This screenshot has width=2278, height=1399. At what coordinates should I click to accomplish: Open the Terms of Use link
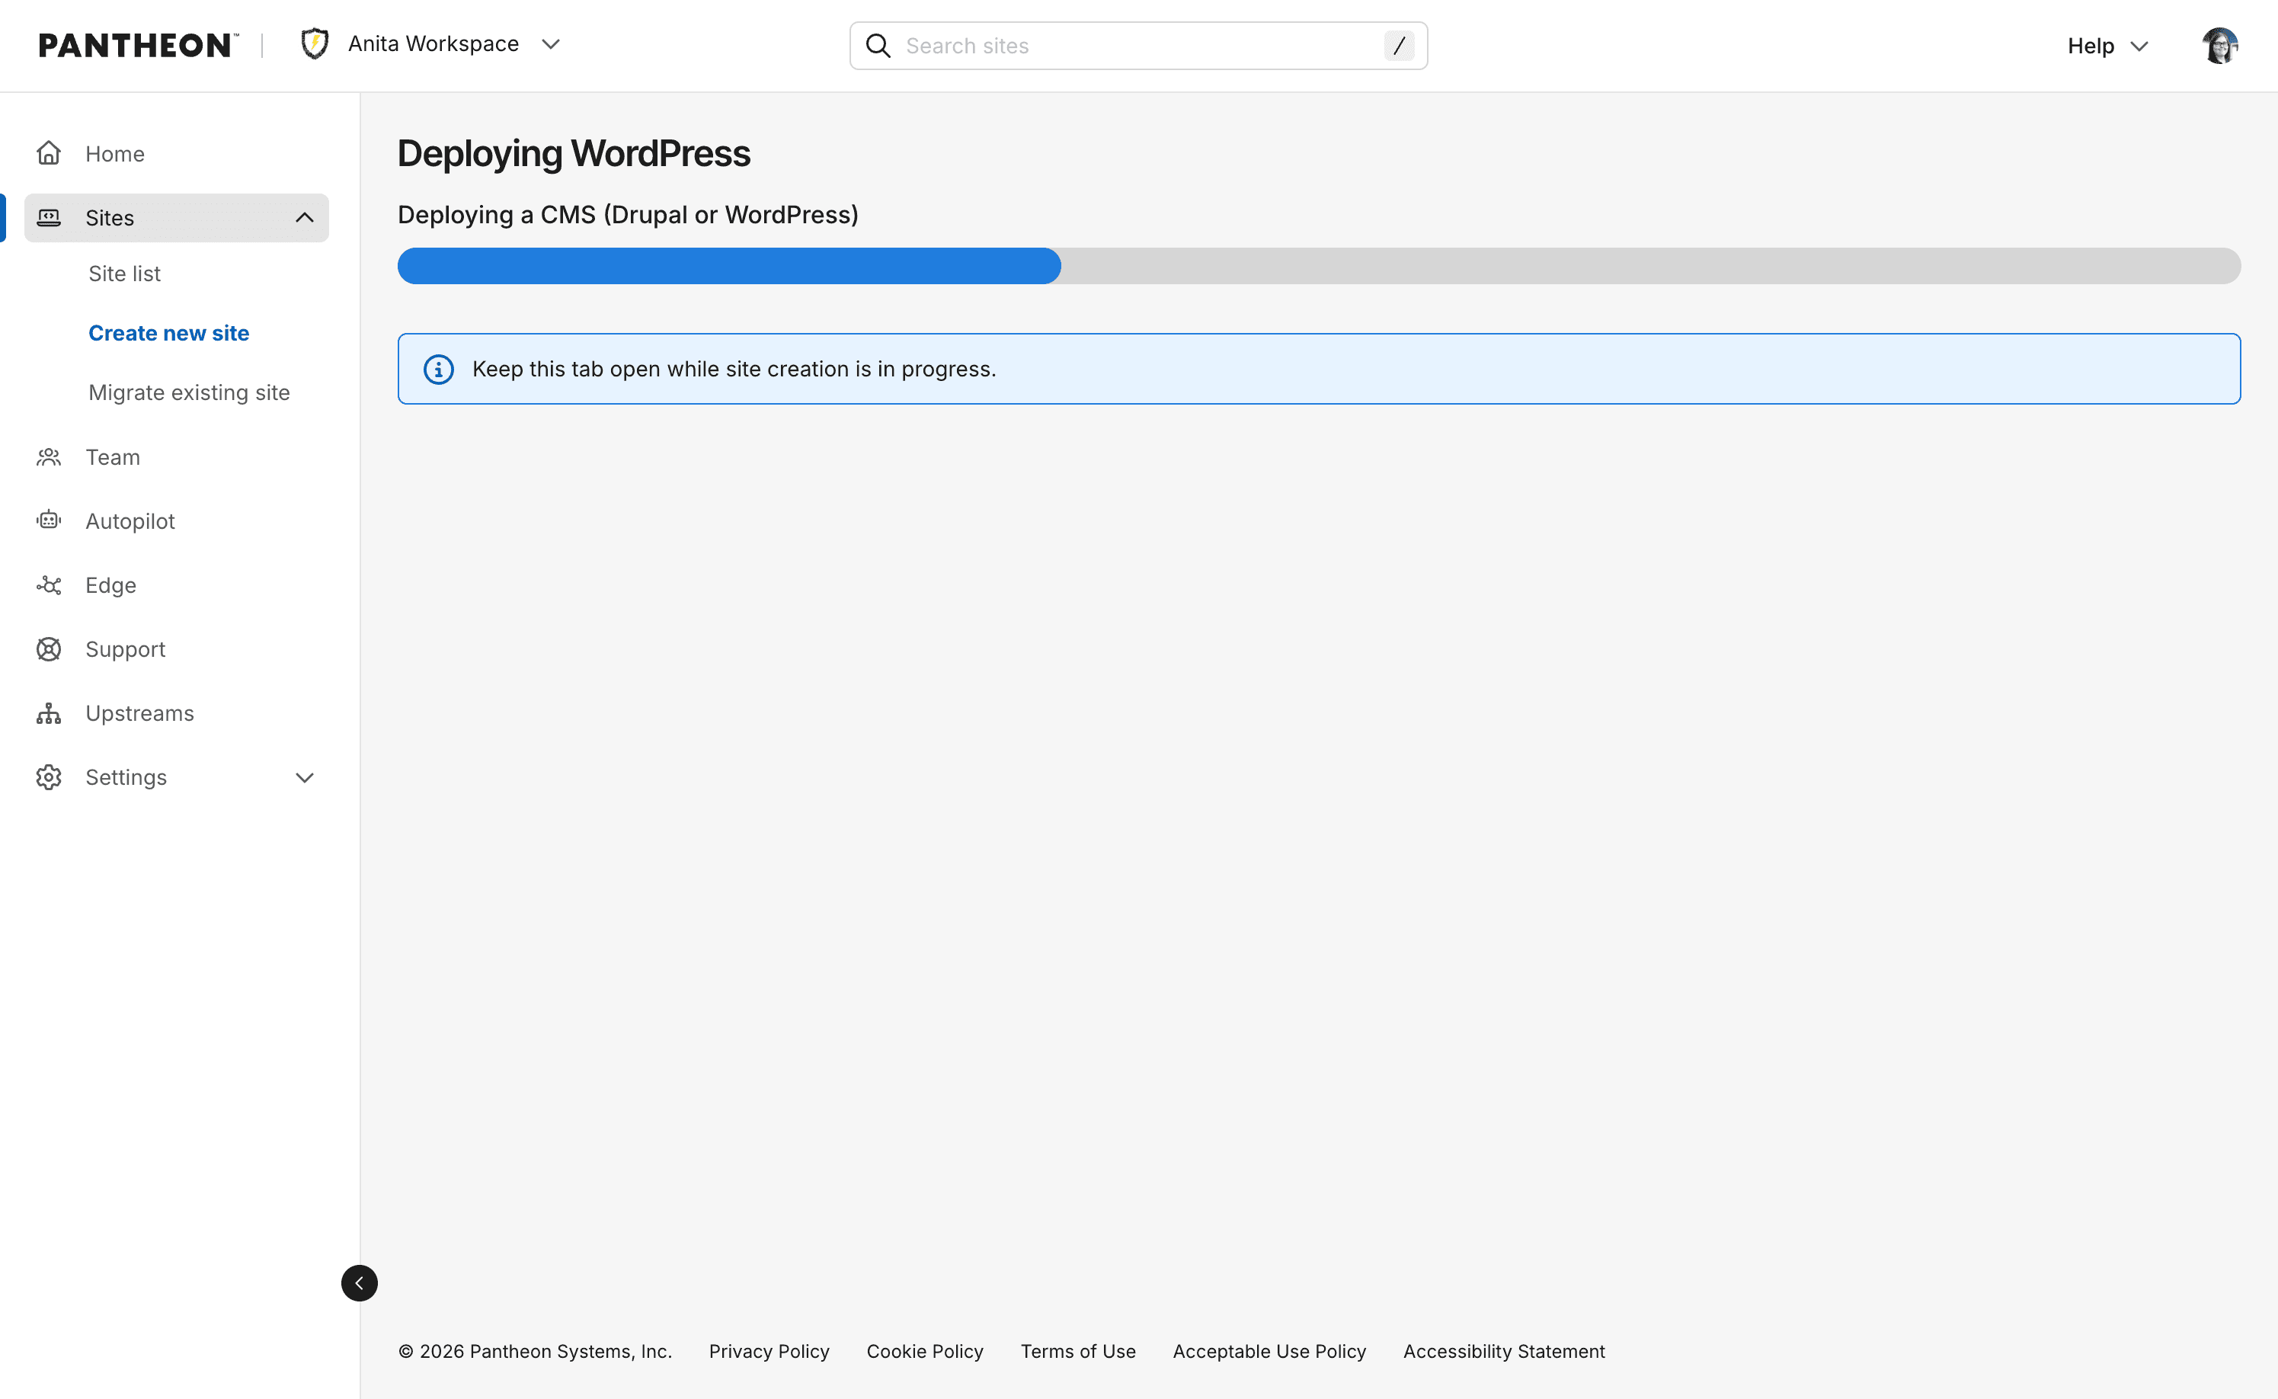[x=1078, y=1352]
